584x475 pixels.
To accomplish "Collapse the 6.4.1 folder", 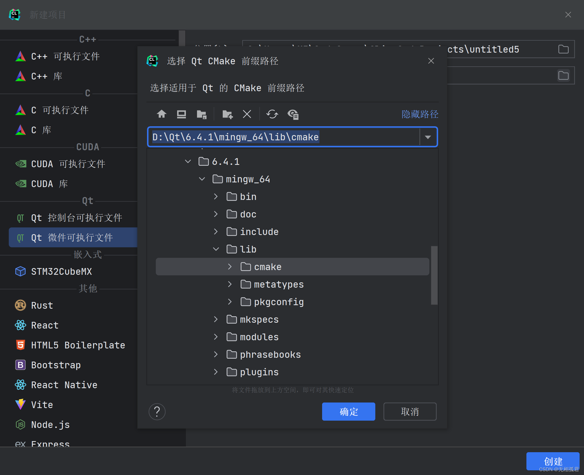I will click(188, 161).
